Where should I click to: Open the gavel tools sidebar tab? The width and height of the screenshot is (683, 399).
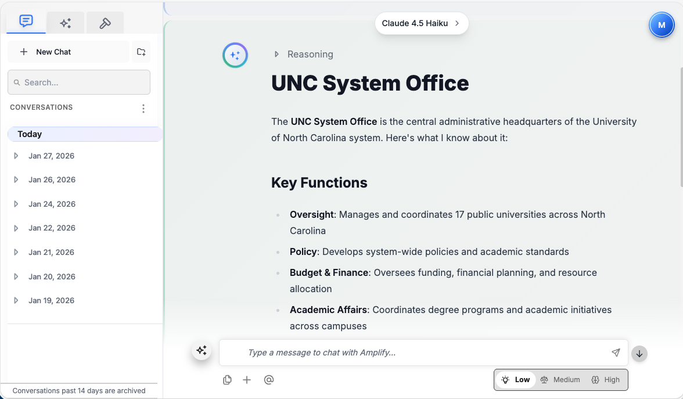(x=105, y=23)
